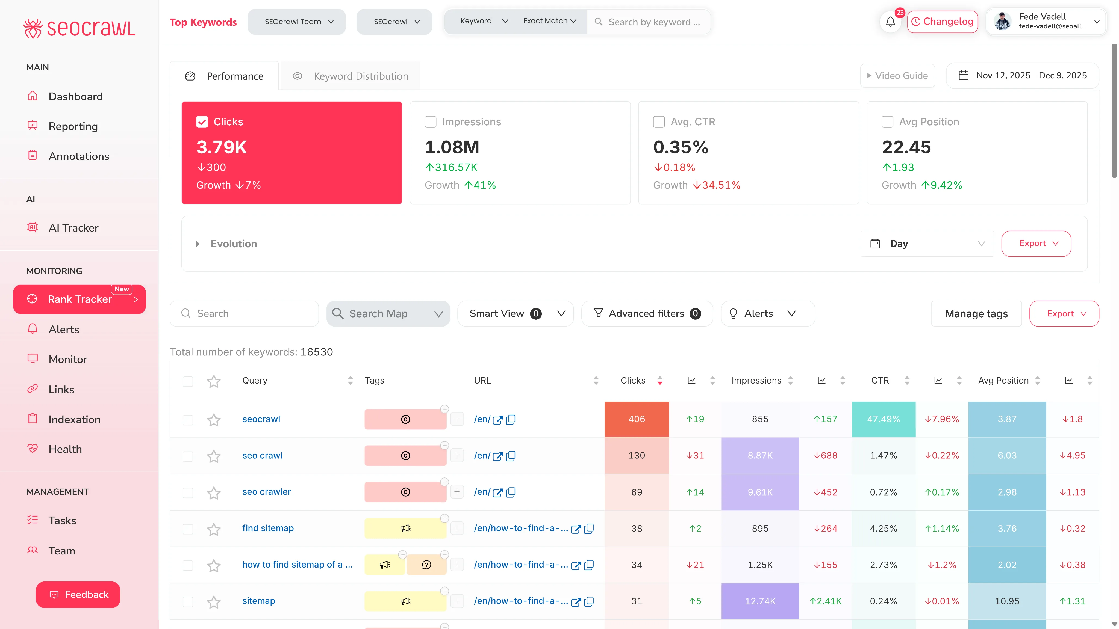
Task: Open the Search Map dropdown
Action: click(388, 313)
